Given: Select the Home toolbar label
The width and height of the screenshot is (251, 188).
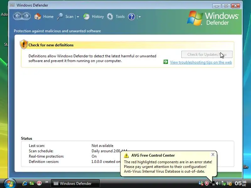Looking at the screenshot, I should [48, 17].
